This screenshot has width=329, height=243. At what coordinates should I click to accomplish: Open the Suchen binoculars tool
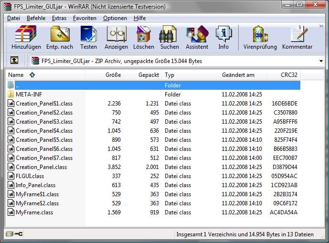(x=170, y=38)
